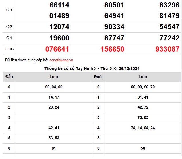
Task: Select the red jackpot number 156650
Action: point(112,49)
